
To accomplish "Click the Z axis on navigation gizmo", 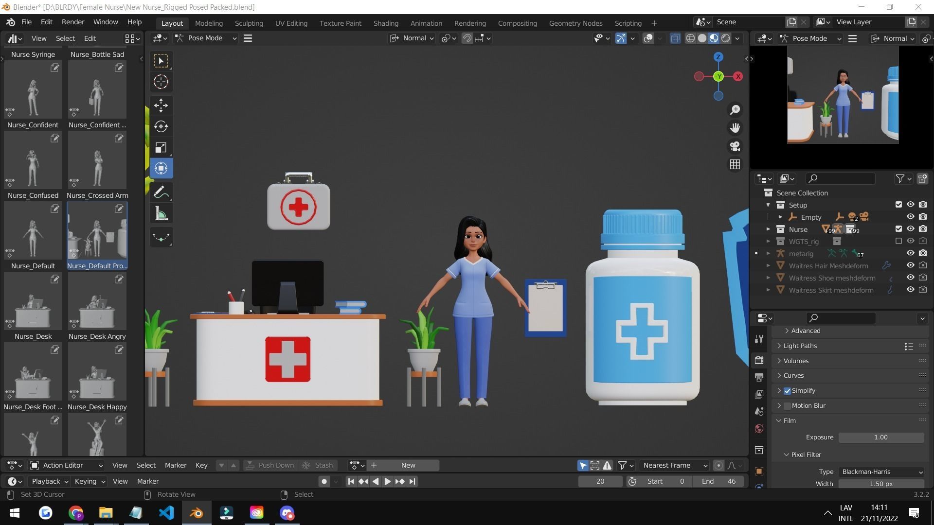I will click(x=718, y=57).
